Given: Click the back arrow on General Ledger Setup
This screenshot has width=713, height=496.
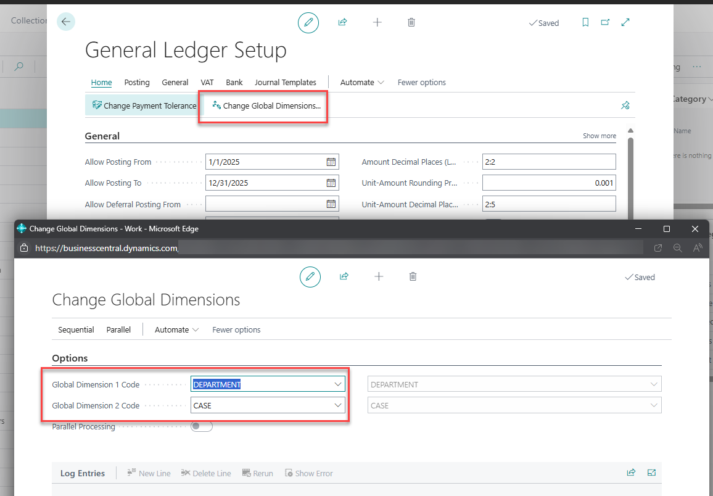Looking at the screenshot, I should [66, 22].
